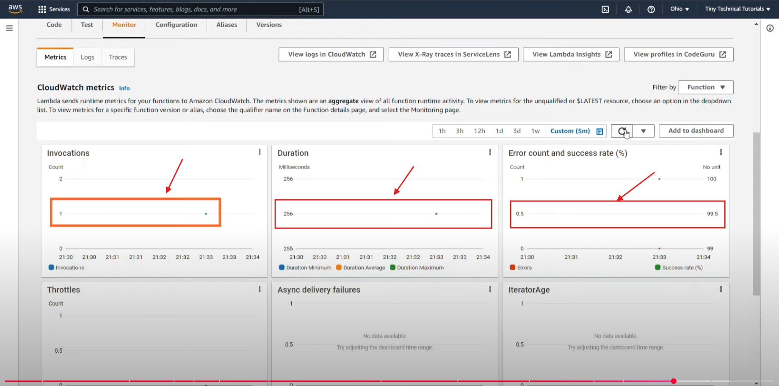The height and width of the screenshot is (386, 779).
Task: Open the Duration widget three-dot menu
Action: tap(490, 152)
